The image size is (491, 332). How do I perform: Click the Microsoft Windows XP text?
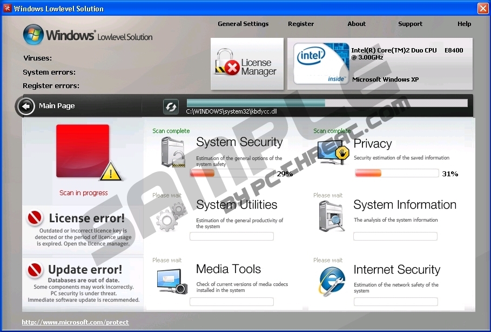tap(386, 79)
